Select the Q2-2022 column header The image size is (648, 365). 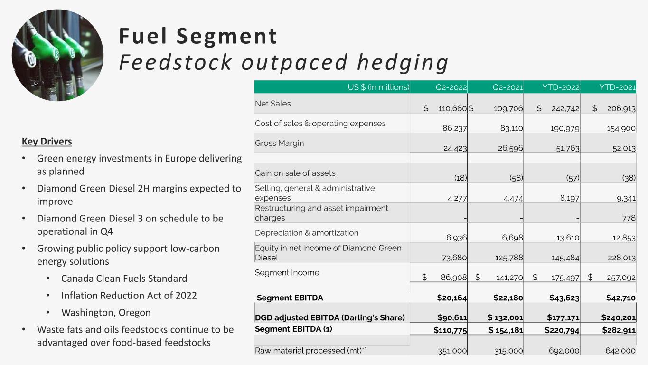pos(451,87)
